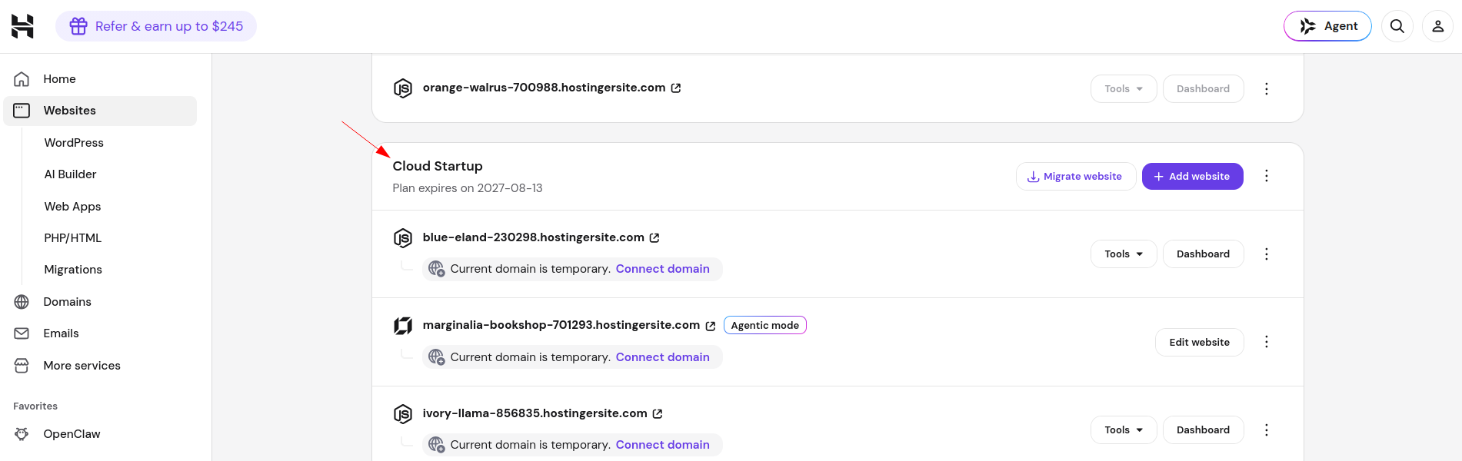Viewport: 1462px width, 461px height.
Task: Select Websites in sidebar
Action: click(x=100, y=111)
